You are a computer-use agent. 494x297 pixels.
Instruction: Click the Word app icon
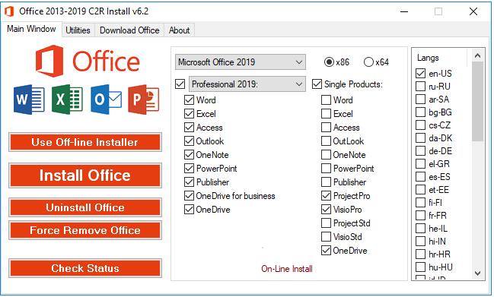point(29,100)
